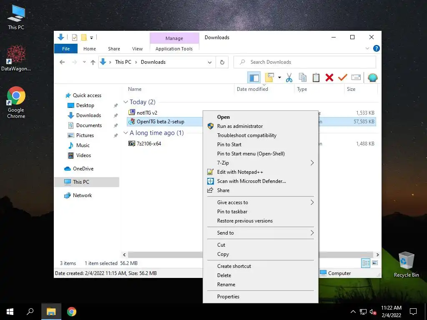Click the Copy toolbar icon
This screenshot has height=320, width=427.
pyautogui.click(x=302, y=77)
